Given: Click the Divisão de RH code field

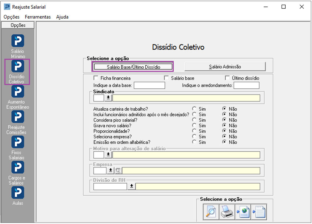Looking at the screenshot, I should click(110, 186).
